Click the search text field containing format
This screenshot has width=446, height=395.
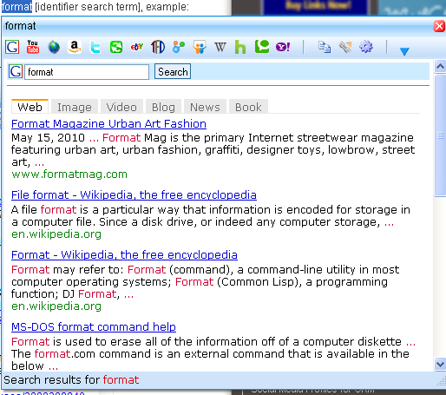[x=87, y=72]
